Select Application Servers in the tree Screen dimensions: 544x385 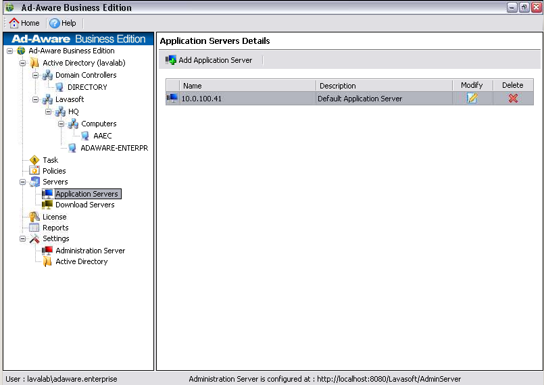point(88,194)
